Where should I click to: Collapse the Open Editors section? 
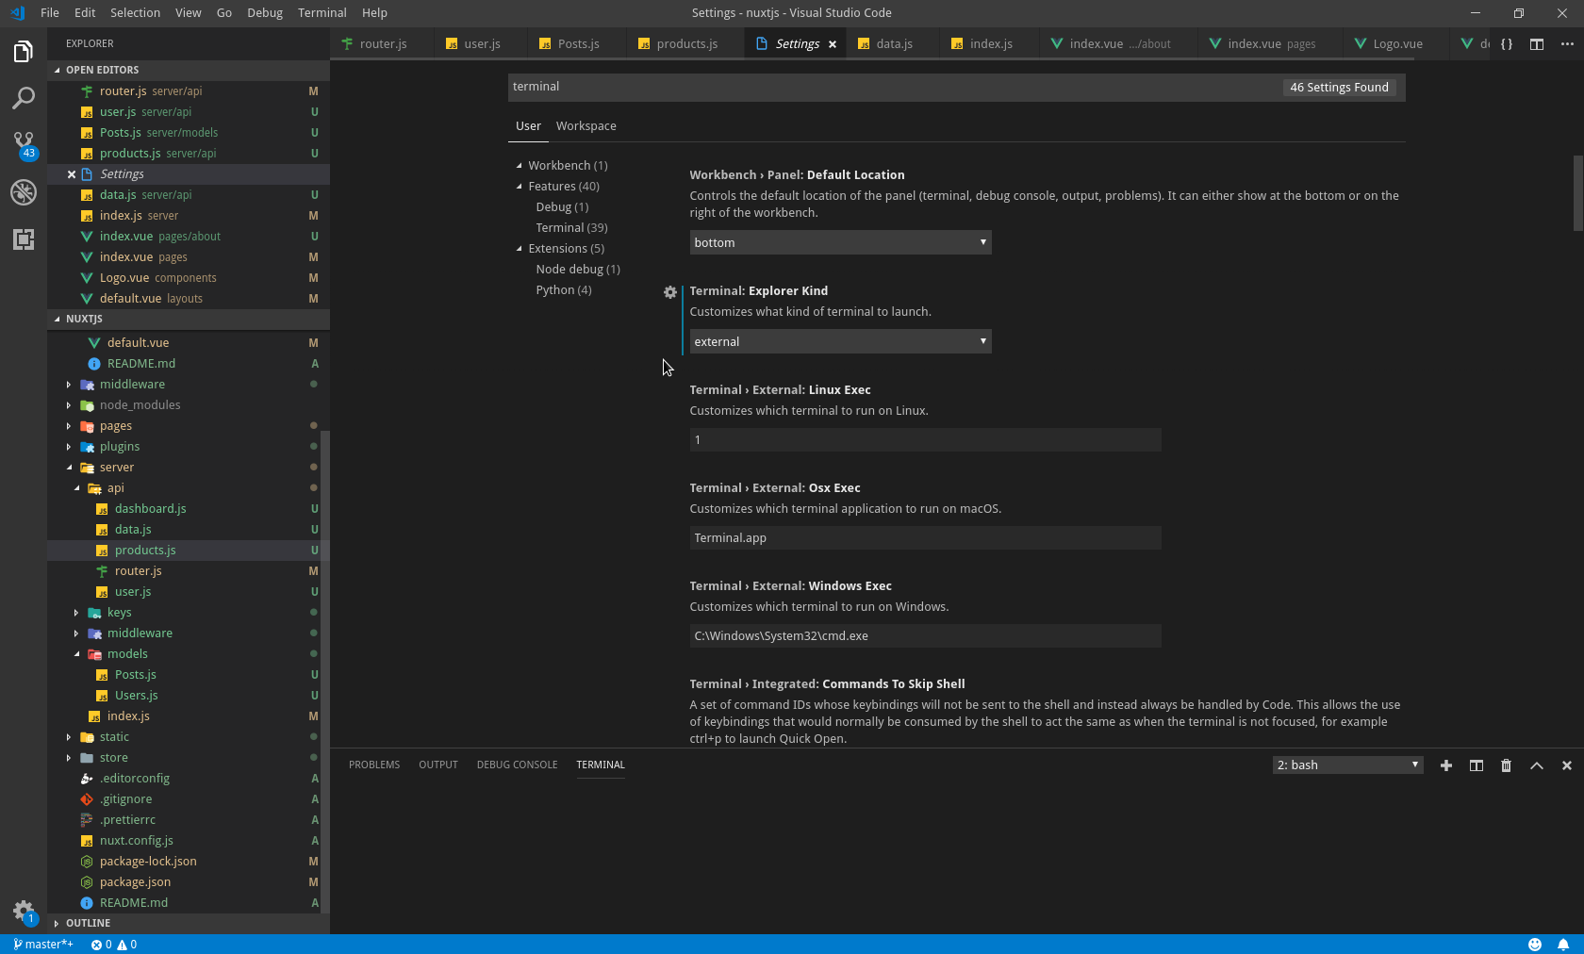(x=189, y=70)
